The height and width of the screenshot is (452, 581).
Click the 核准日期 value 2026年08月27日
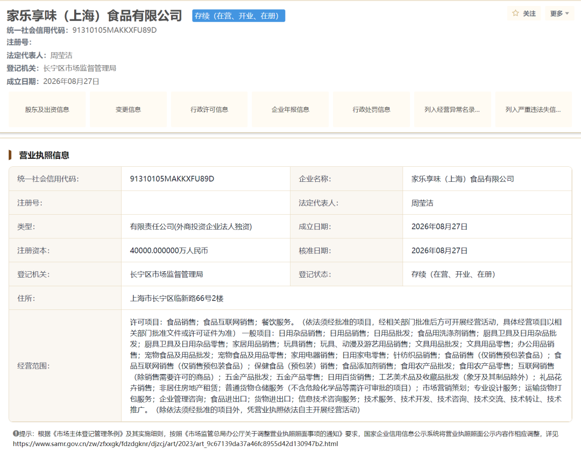[440, 250]
